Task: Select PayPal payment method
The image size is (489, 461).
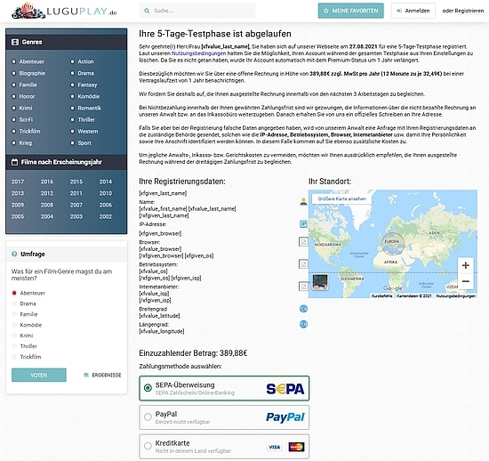Action: pos(224,417)
